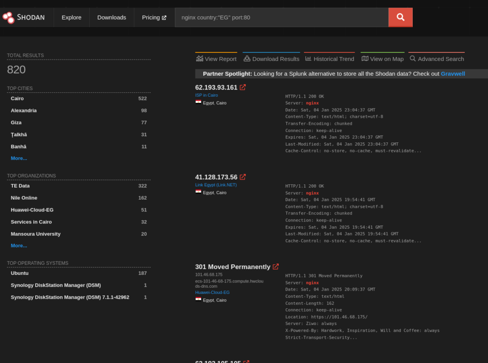Click Egypt flag under 62.193.93.161
The width and height of the screenshot is (488, 363).
pyautogui.click(x=198, y=102)
